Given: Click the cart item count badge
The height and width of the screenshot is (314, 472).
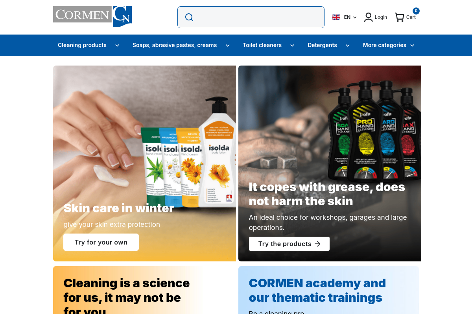Looking at the screenshot, I should (416, 11).
